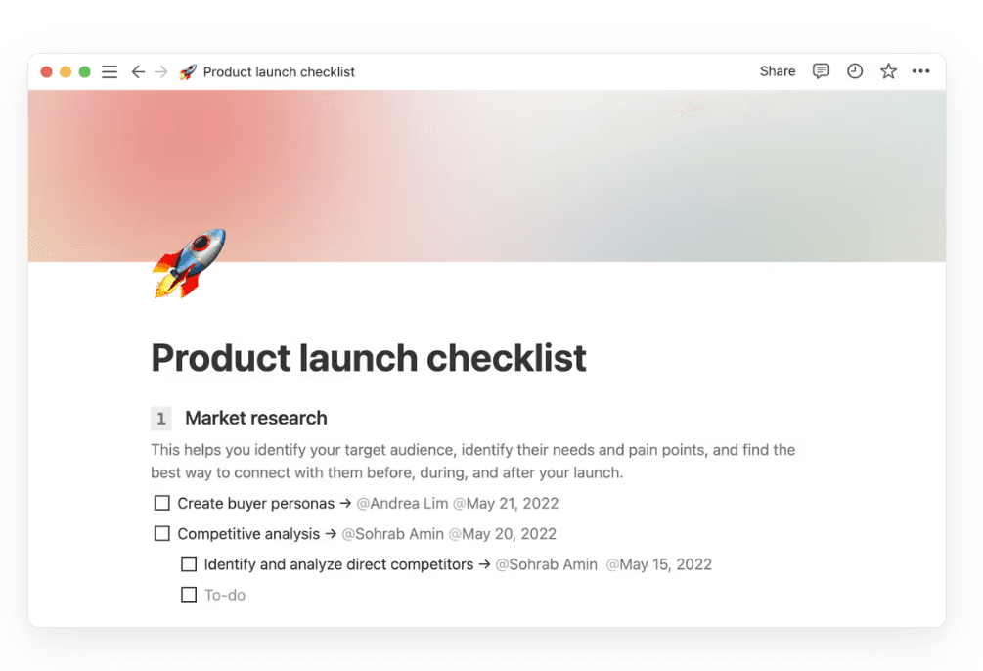The width and height of the screenshot is (983, 671).
Task: Click the Share button
Action: tap(777, 71)
